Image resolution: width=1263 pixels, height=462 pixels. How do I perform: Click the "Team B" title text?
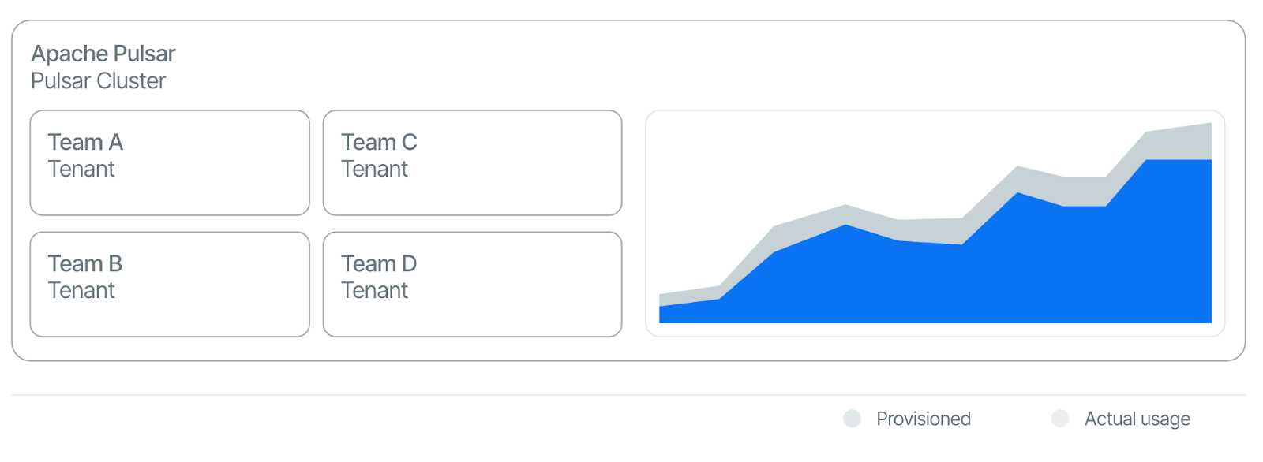click(x=85, y=263)
